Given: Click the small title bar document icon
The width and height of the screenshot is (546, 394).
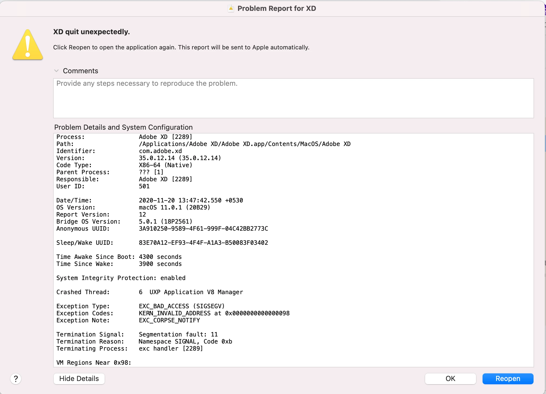Looking at the screenshot, I should point(231,8).
